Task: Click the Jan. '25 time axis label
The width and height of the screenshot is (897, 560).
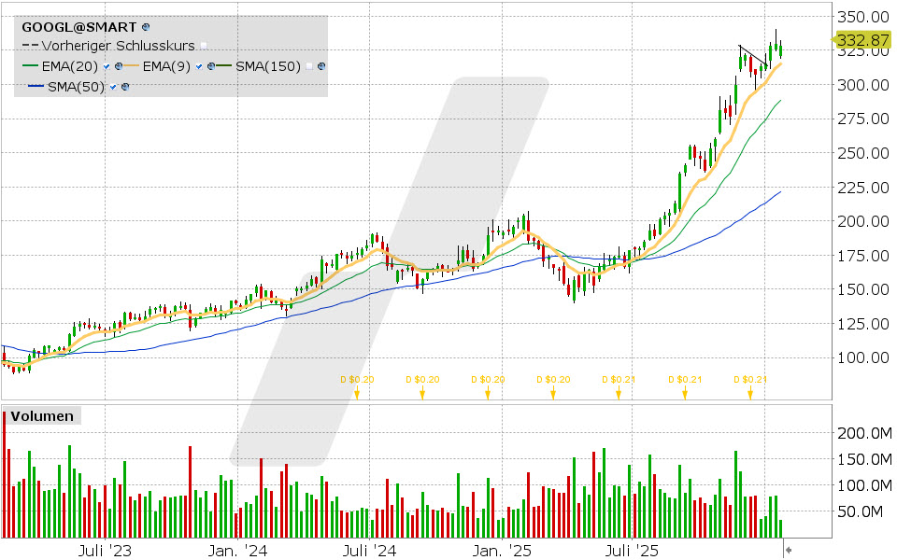Action: click(509, 552)
